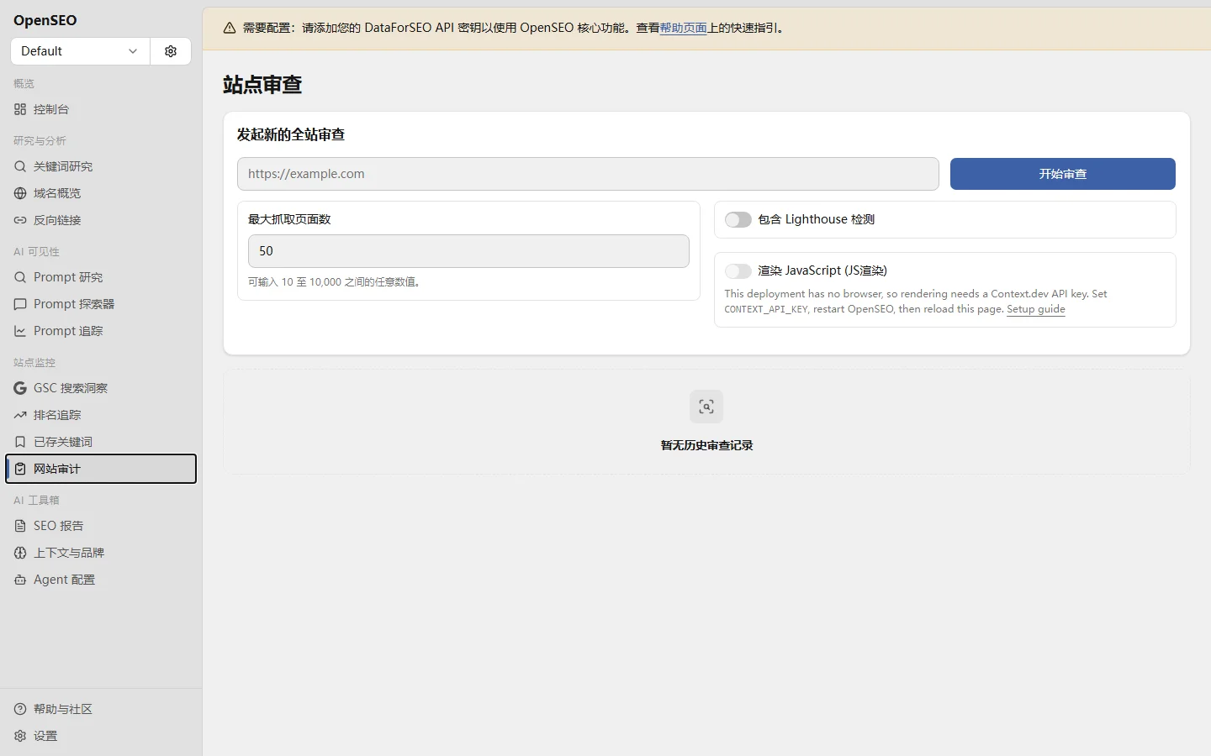Open the 帮助页面 link in banner
Screen dimensions: 1211x756
683,28
